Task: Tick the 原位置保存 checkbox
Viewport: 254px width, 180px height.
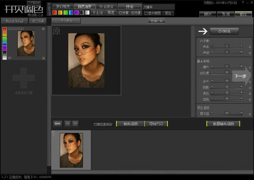Action: [x=95, y=125]
